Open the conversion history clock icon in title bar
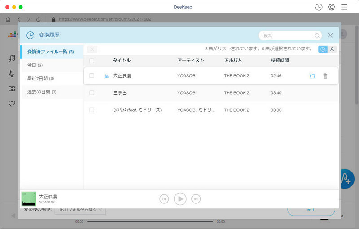 click(x=319, y=7)
